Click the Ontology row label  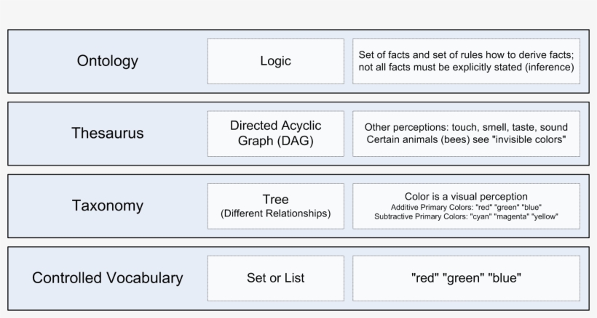[107, 61]
